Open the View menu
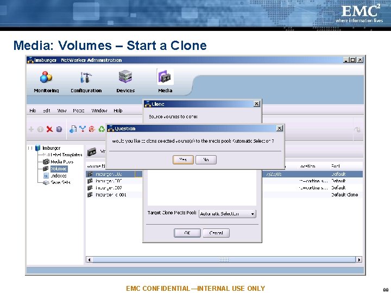391x293 pixels. (61, 111)
